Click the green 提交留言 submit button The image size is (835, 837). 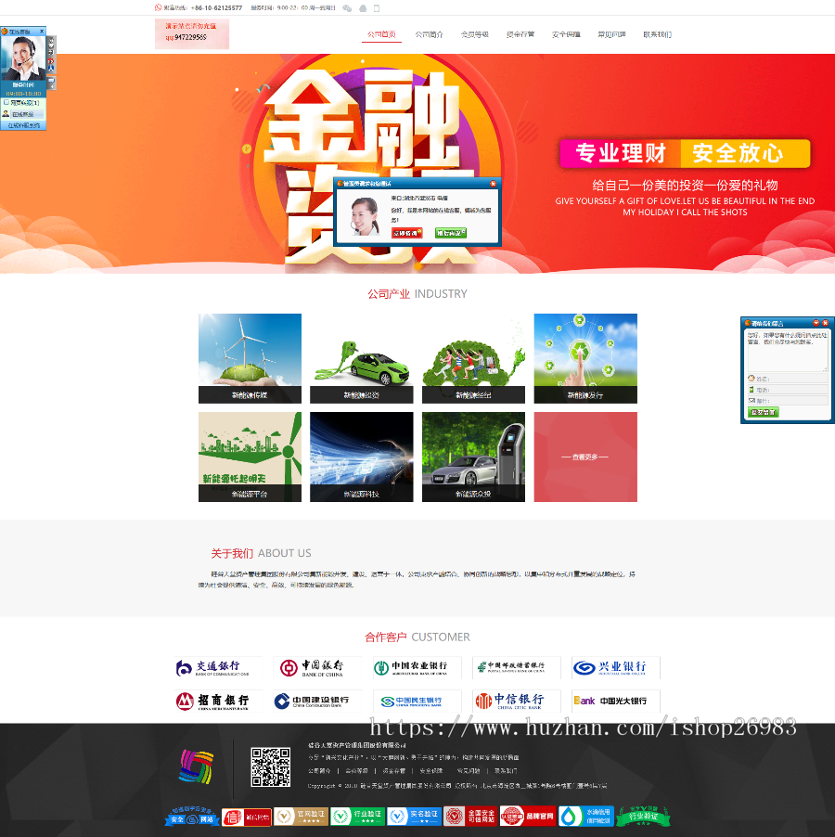[x=764, y=412]
